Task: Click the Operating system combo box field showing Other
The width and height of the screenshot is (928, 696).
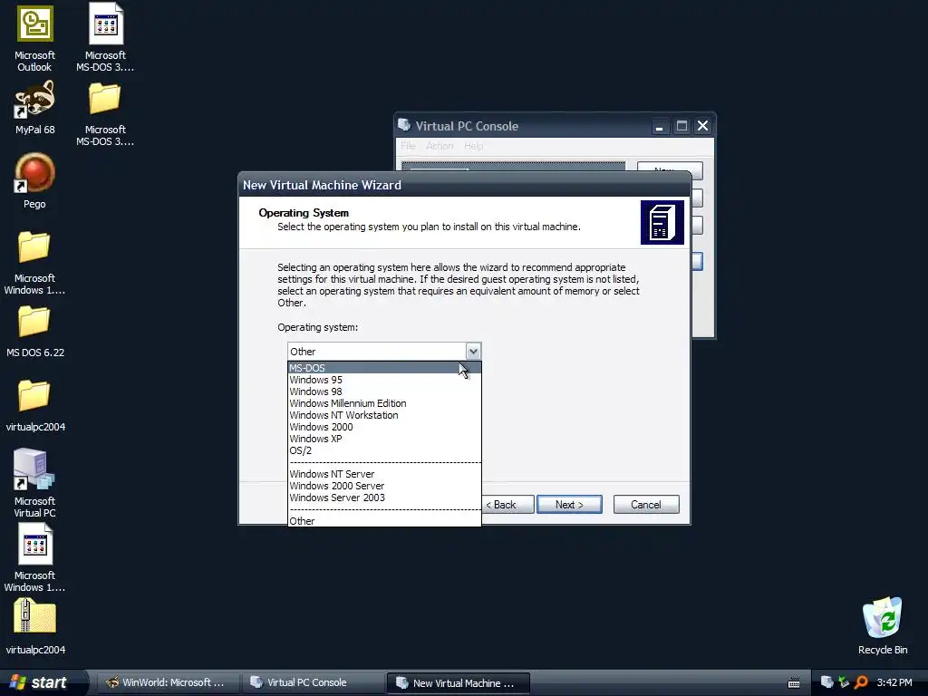Action: pos(377,352)
